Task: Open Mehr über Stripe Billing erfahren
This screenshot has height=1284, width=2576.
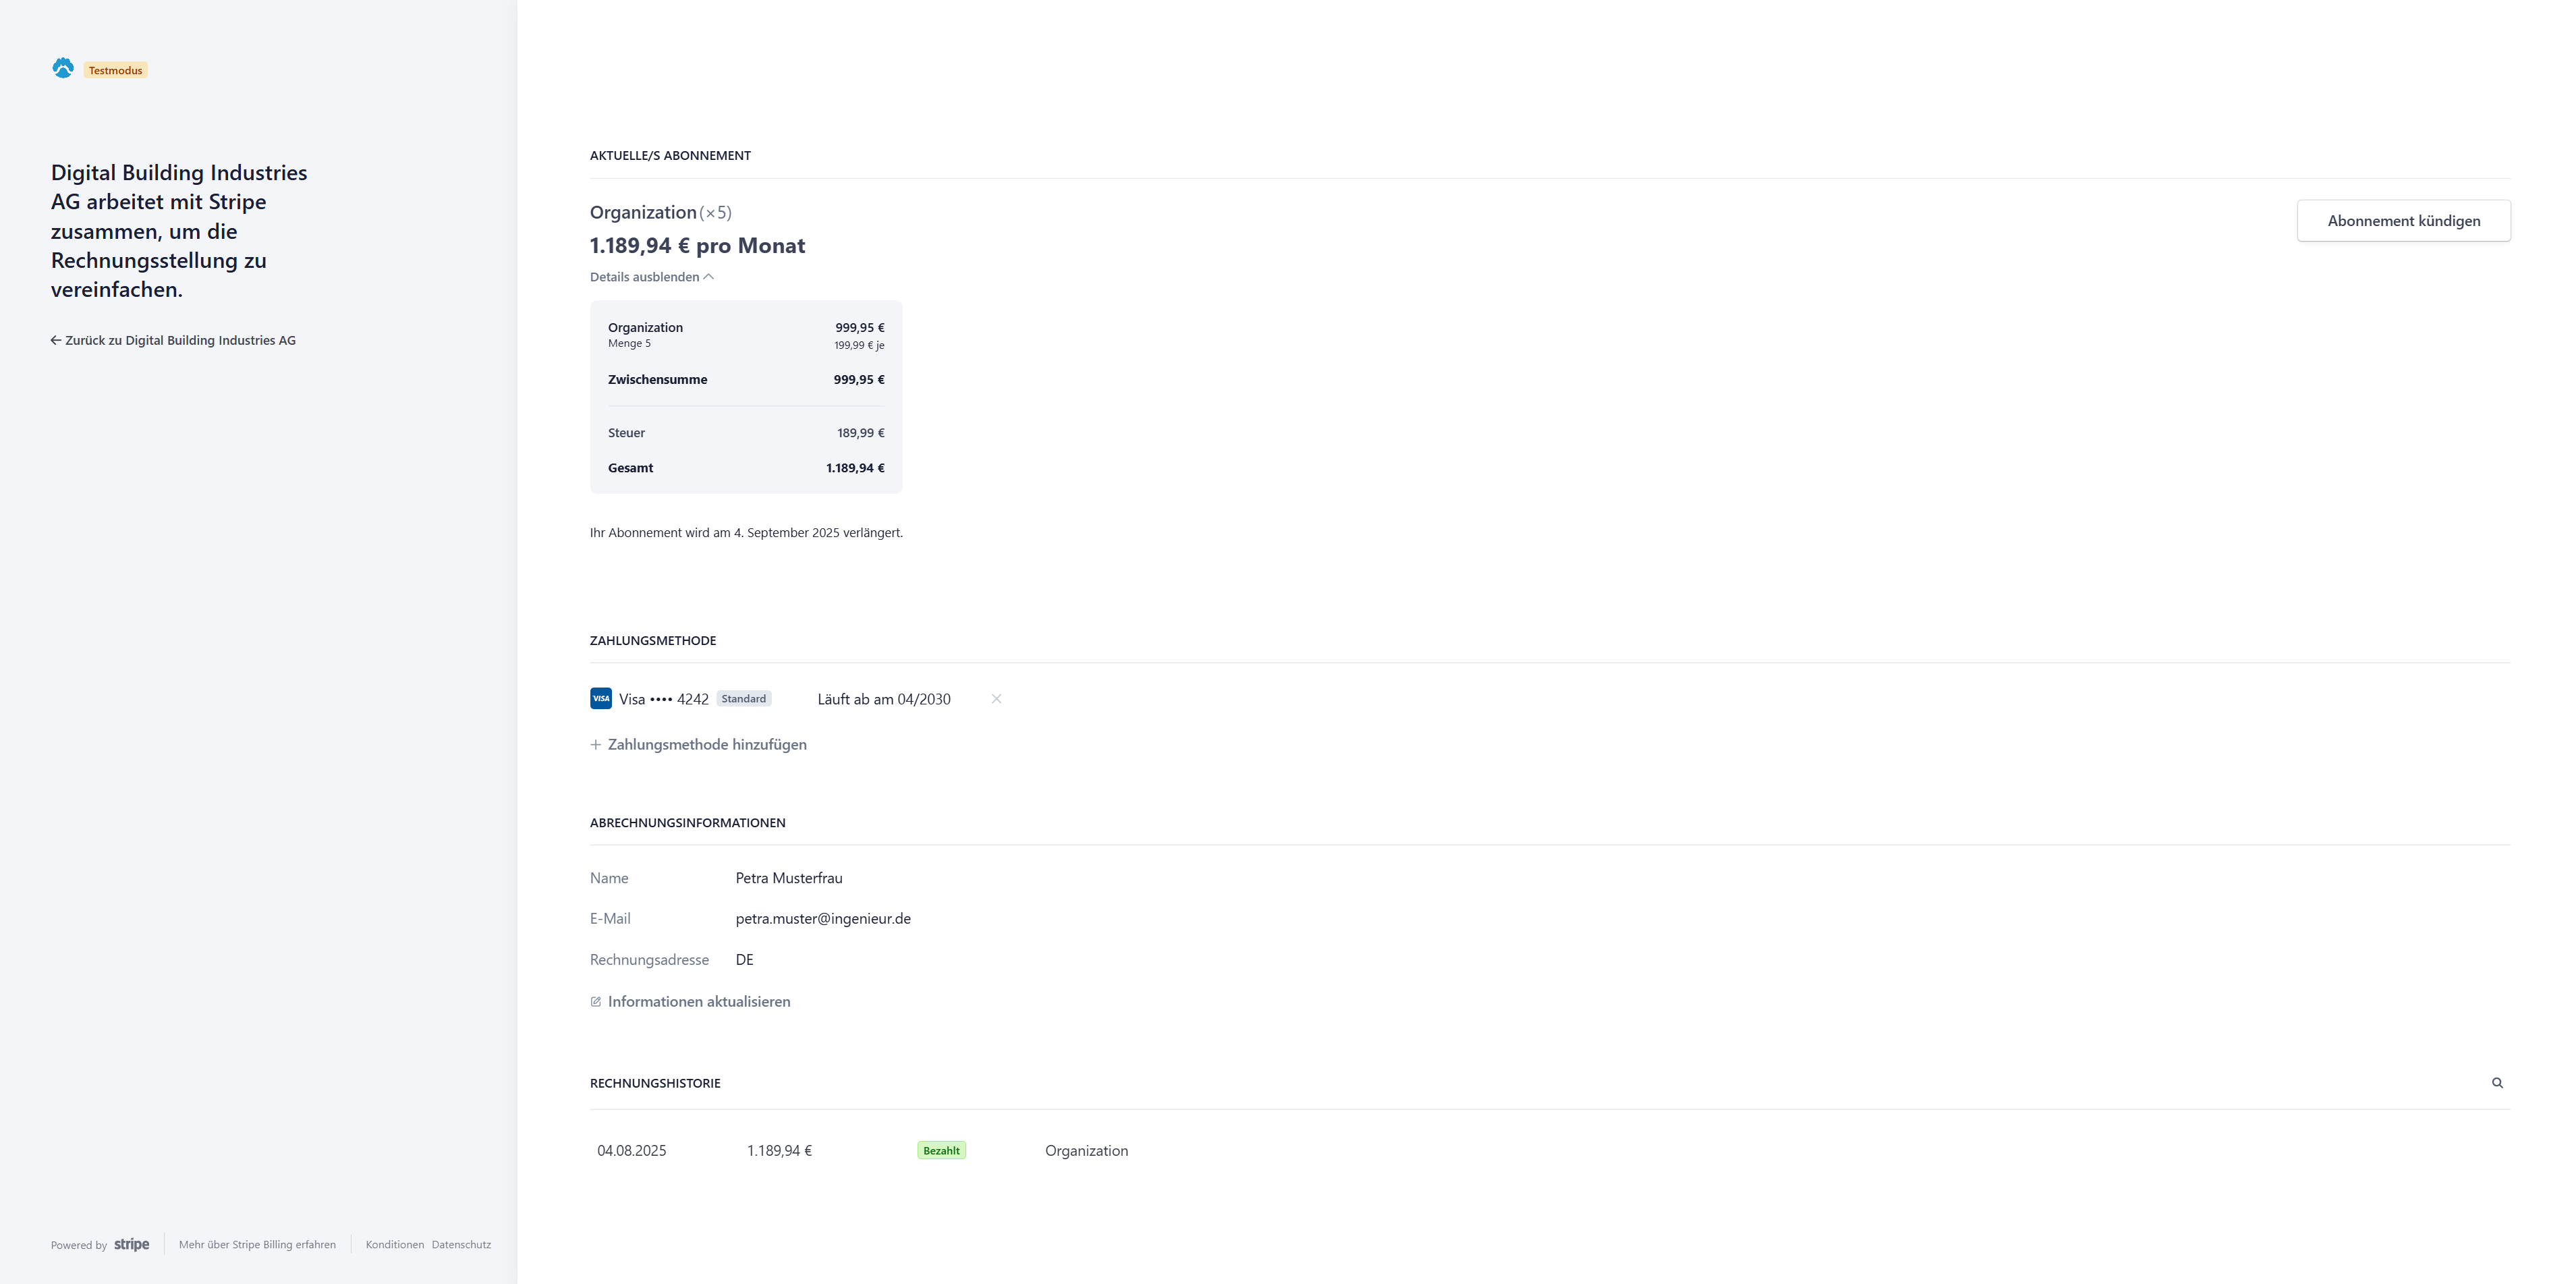Action: coord(257,1245)
